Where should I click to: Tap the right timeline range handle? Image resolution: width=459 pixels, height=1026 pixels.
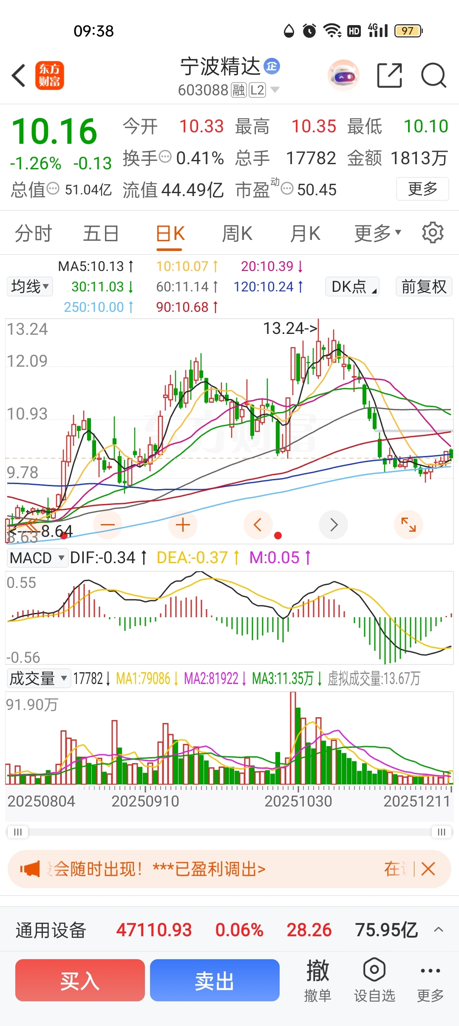point(442,832)
